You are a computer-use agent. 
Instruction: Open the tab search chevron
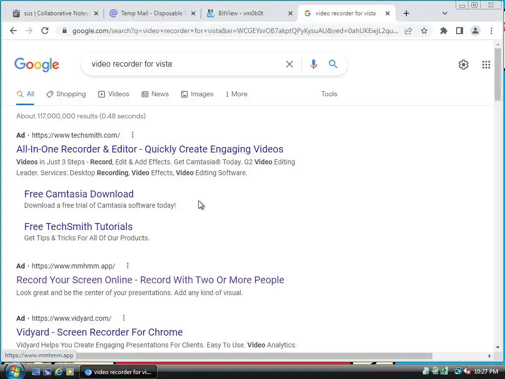(444, 13)
